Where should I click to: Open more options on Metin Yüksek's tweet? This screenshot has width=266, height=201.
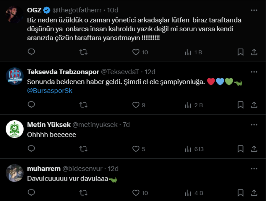(x=254, y=125)
